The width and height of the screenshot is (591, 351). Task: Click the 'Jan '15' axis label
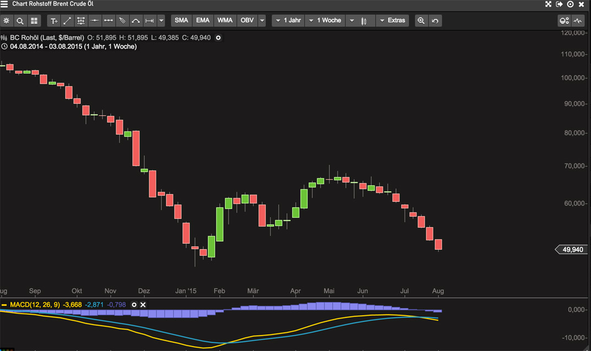[x=186, y=291]
